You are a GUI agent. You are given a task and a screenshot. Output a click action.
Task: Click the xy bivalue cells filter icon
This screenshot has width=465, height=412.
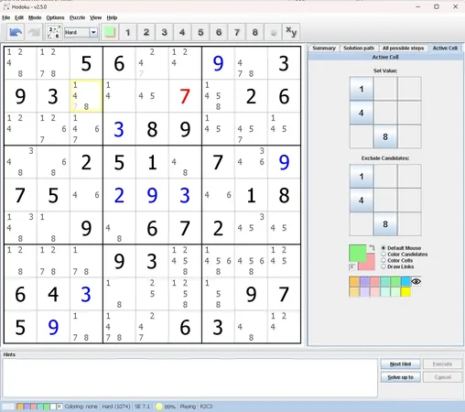coord(291,32)
